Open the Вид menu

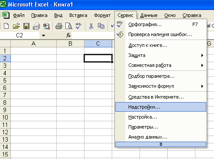(58, 15)
